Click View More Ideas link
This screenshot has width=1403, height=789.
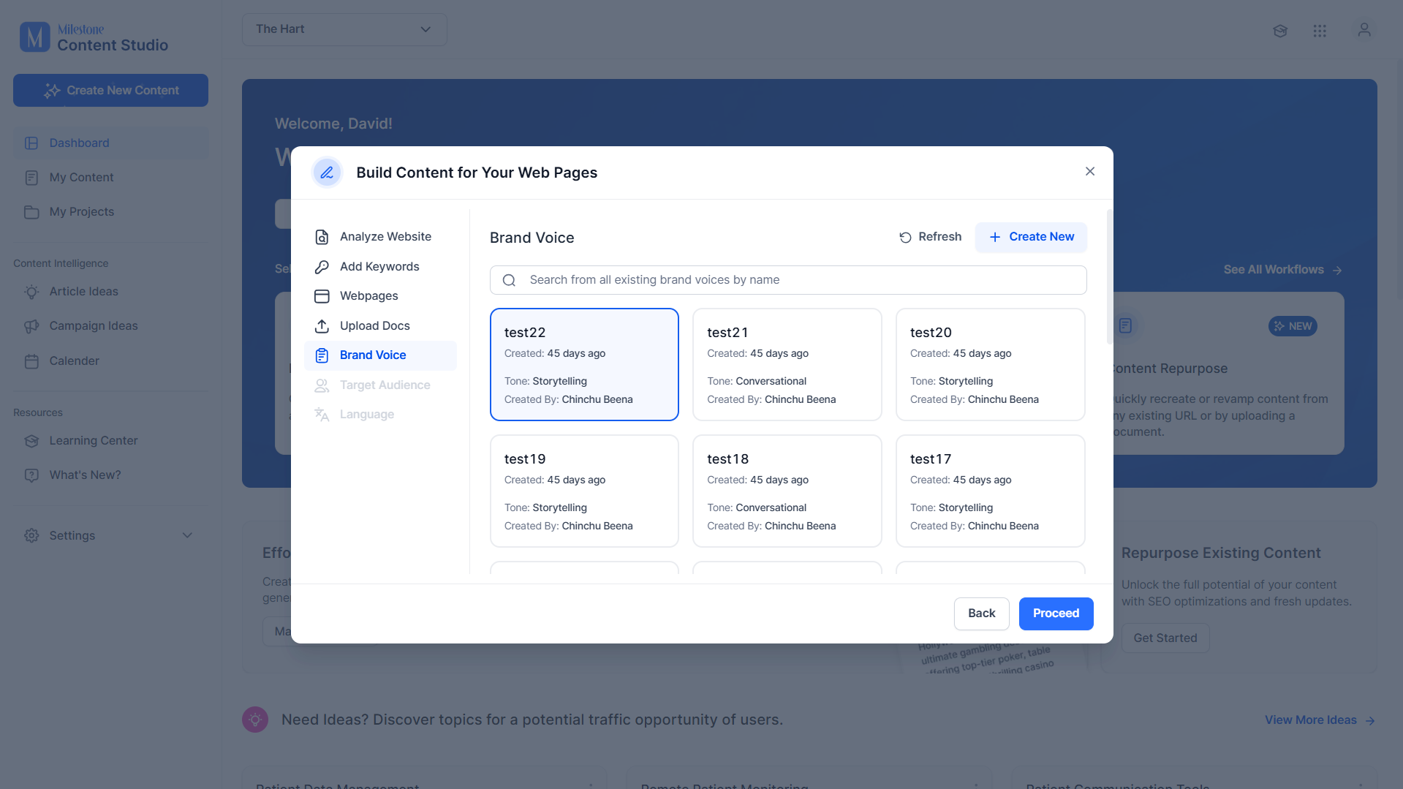pyautogui.click(x=1320, y=720)
